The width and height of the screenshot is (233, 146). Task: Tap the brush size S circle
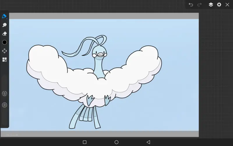coord(4,93)
